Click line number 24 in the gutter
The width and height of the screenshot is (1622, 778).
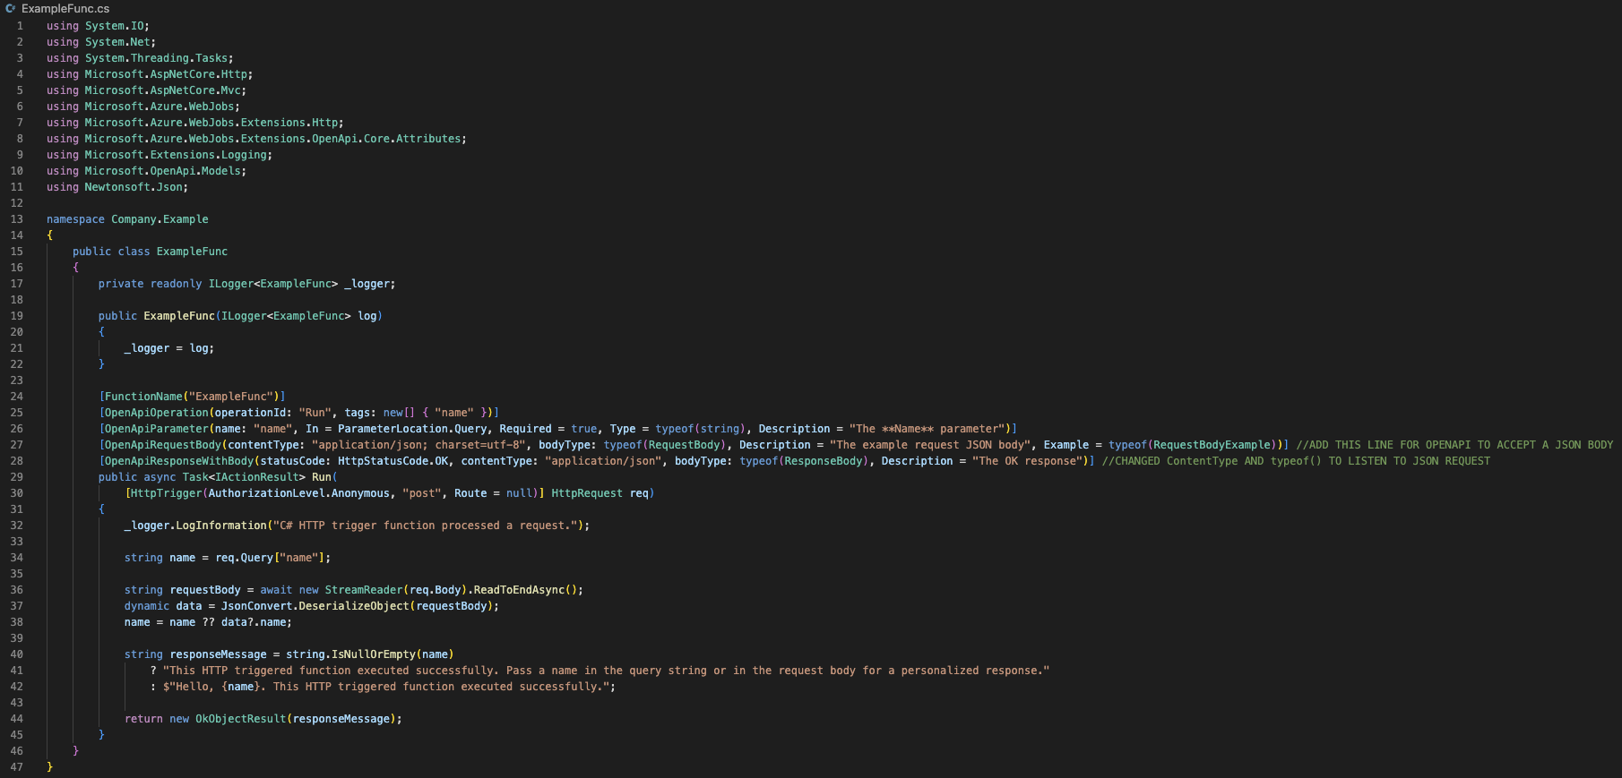(x=17, y=397)
